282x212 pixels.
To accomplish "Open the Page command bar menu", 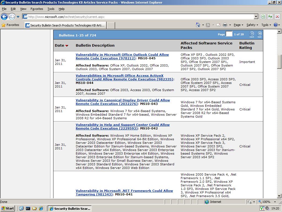I will [238, 25].
